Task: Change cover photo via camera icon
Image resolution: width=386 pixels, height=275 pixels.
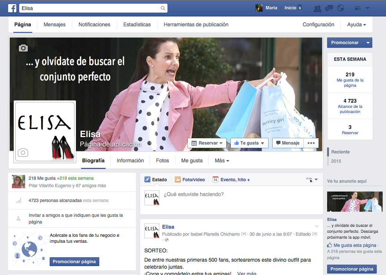Action: [23, 48]
